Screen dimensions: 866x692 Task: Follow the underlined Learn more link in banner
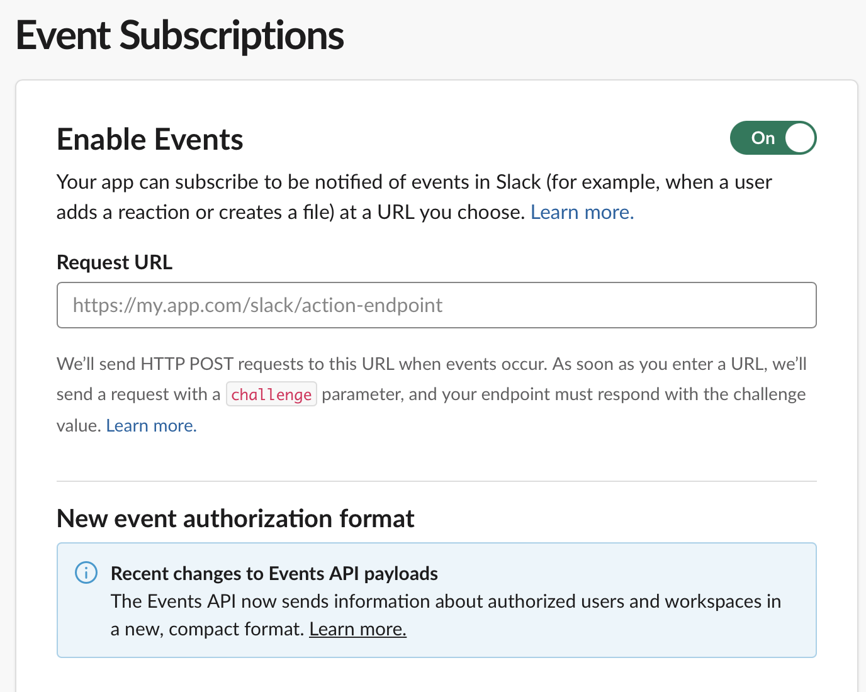pos(357,629)
